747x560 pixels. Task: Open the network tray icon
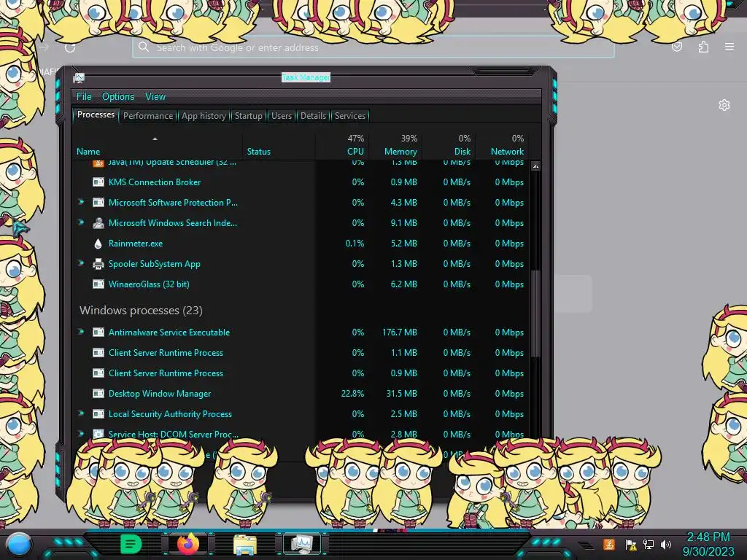(649, 544)
